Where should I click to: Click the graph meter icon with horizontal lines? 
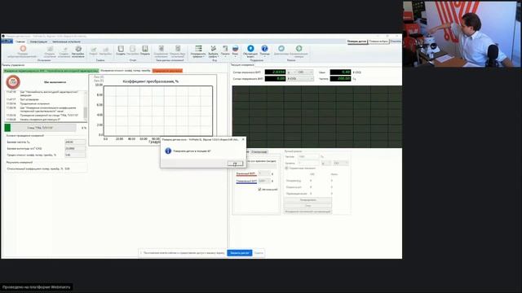[198, 49]
